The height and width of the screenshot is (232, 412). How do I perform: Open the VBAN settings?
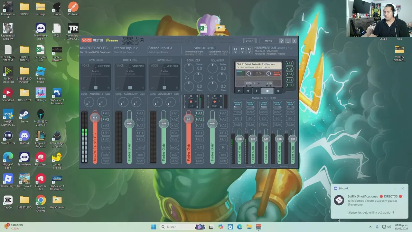(249, 41)
